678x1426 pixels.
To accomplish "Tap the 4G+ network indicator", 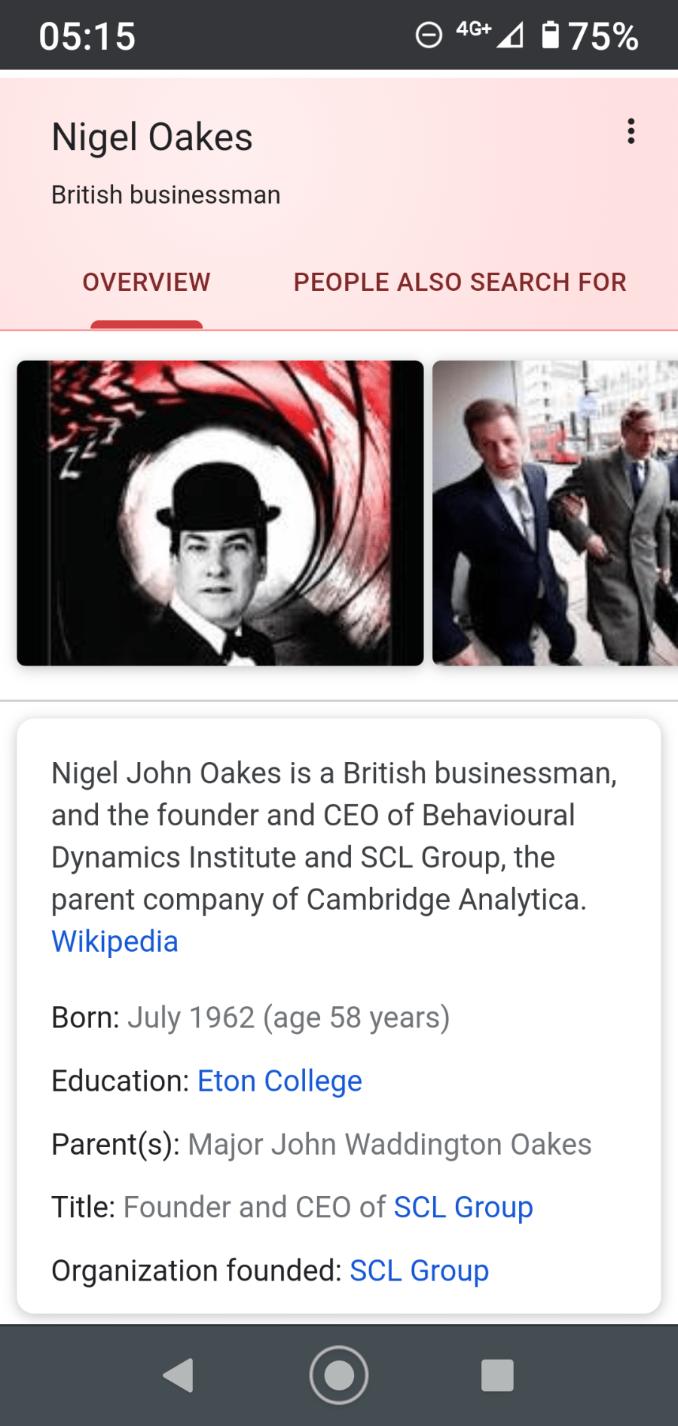I will [473, 30].
